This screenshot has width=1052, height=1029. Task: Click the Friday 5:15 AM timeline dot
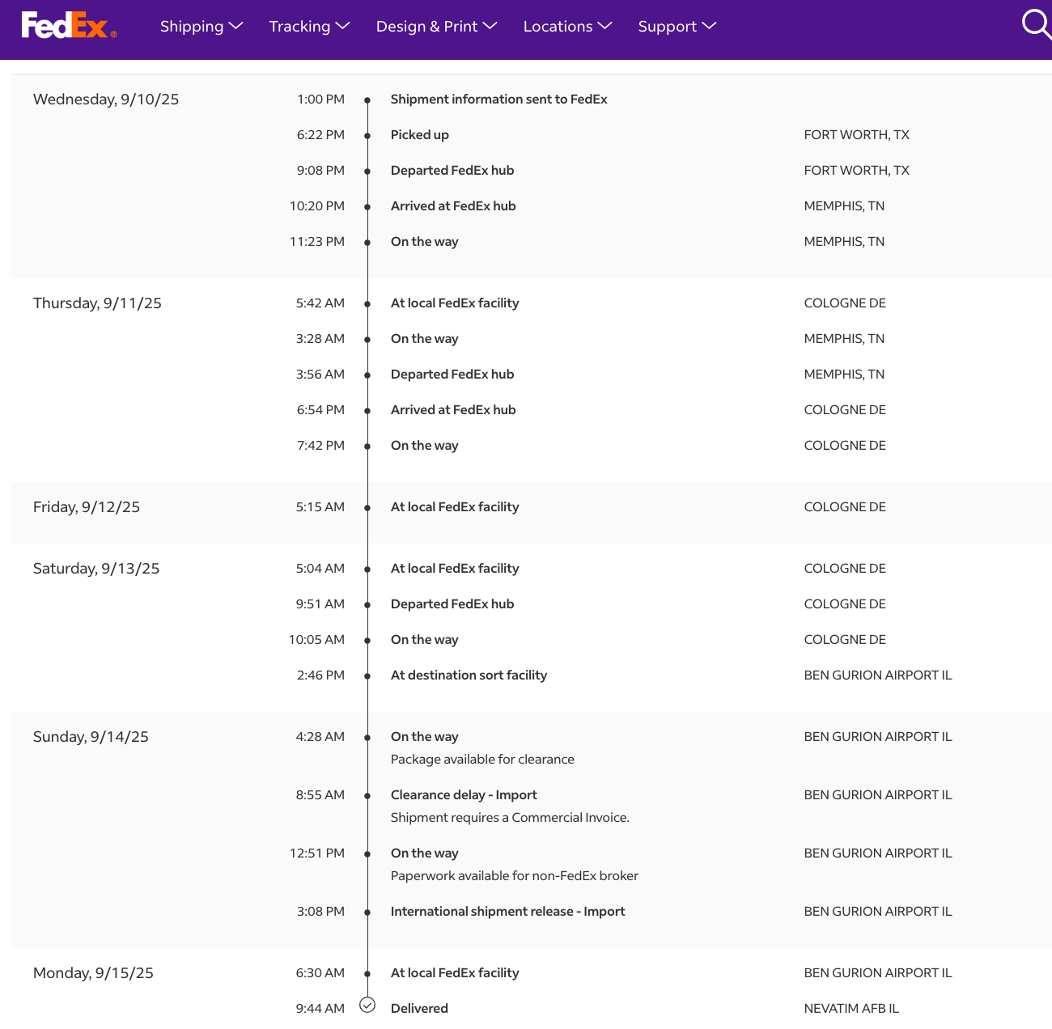pos(367,508)
